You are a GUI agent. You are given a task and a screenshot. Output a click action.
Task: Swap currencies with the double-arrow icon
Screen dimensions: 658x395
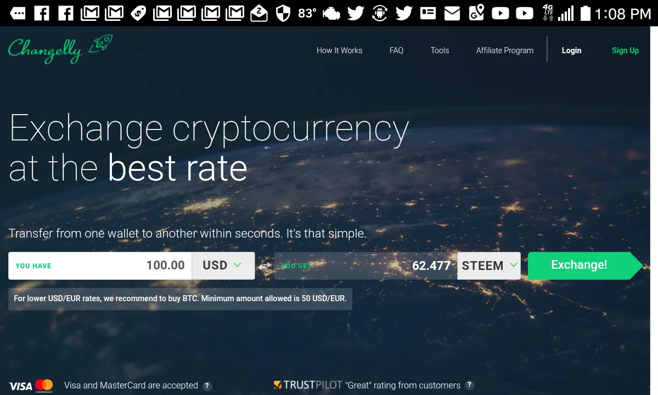tap(265, 266)
